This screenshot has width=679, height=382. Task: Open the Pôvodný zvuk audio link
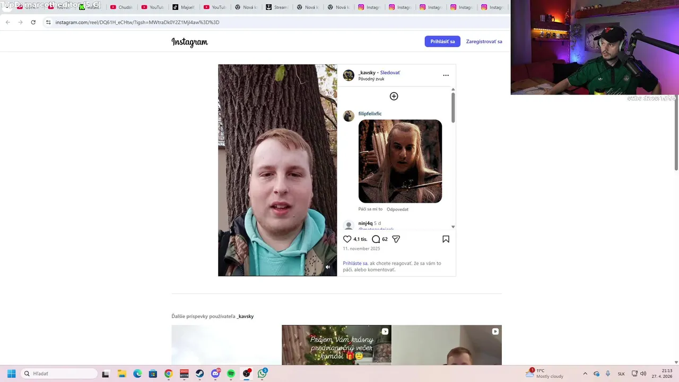371,79
